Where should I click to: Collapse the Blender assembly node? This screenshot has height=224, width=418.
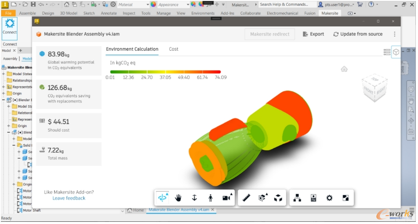click(x=4, y=100)
